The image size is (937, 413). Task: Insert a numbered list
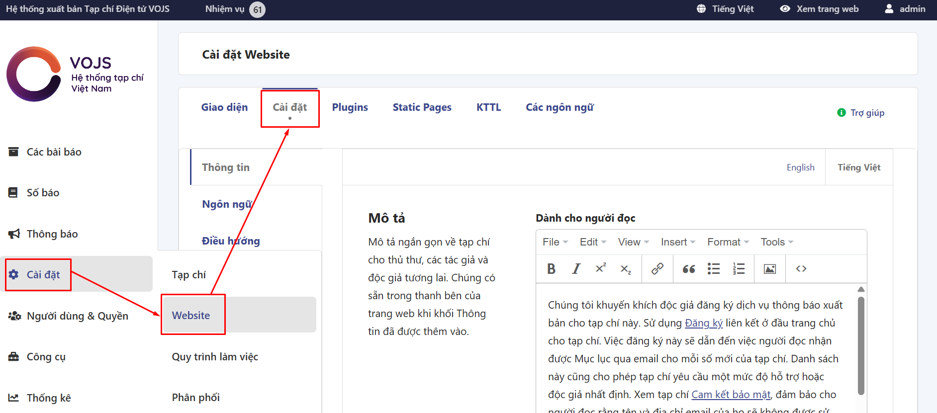tap(739, 269)
